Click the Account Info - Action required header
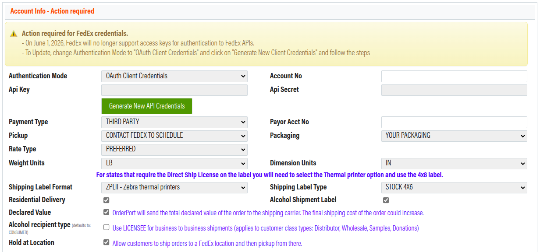 [52, 11]
